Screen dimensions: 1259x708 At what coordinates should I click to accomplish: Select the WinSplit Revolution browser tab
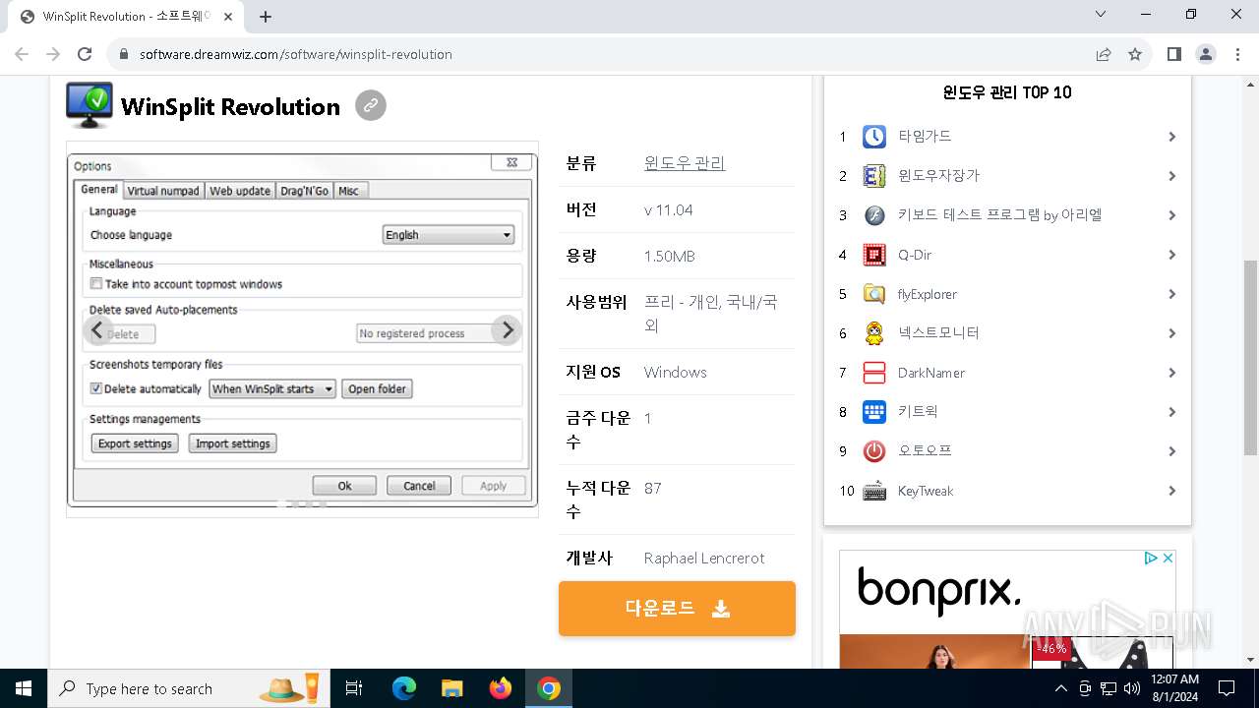[126, 17]
